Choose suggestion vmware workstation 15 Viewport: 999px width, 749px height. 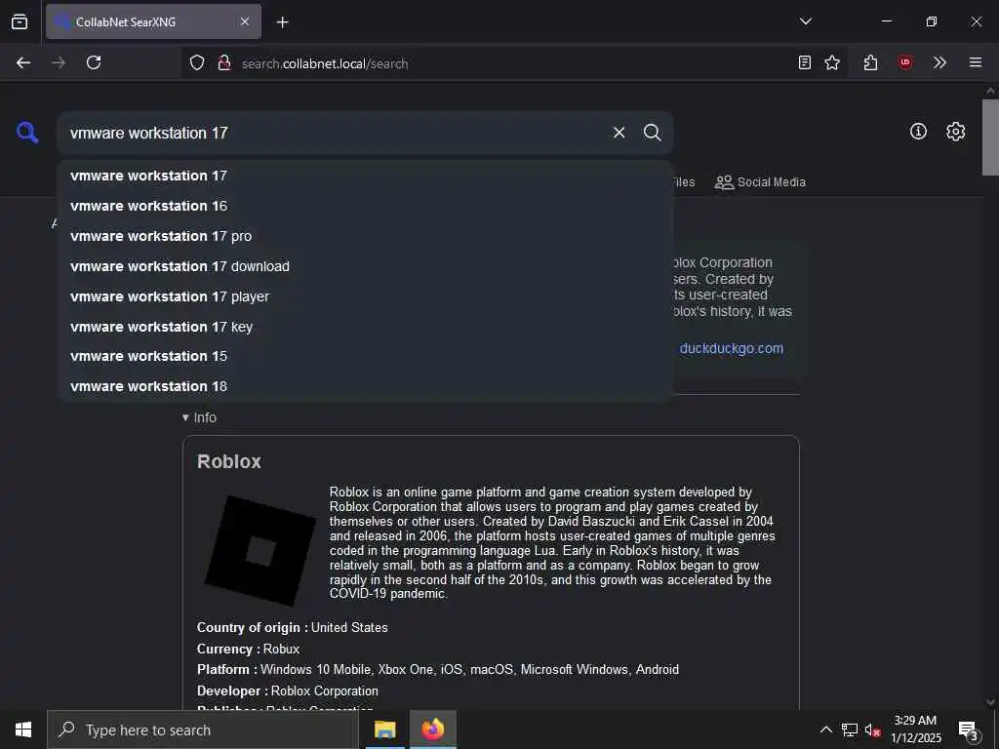click(365, 356)
